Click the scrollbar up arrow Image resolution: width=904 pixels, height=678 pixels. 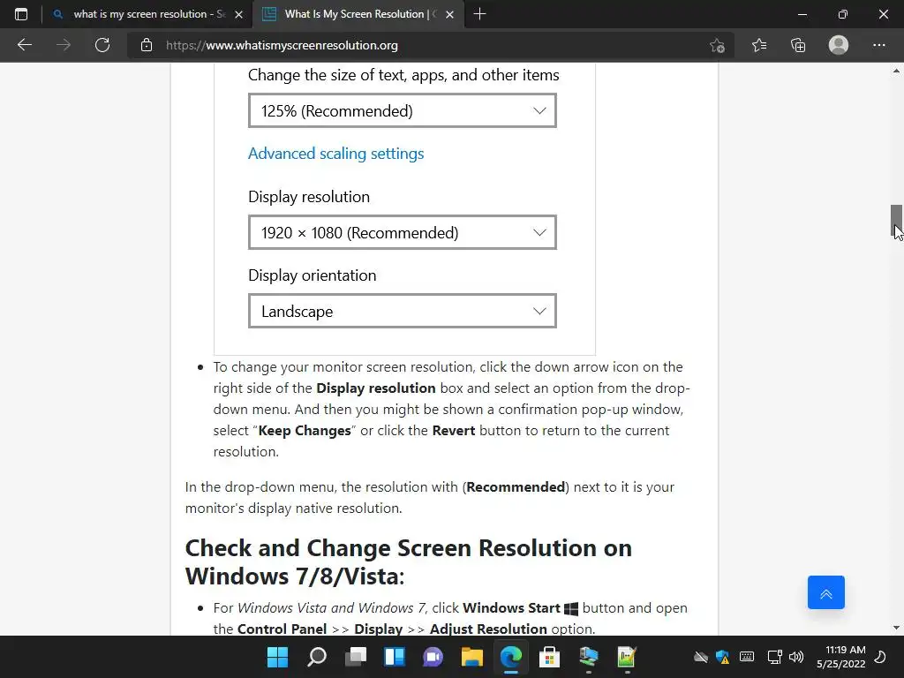896,71
